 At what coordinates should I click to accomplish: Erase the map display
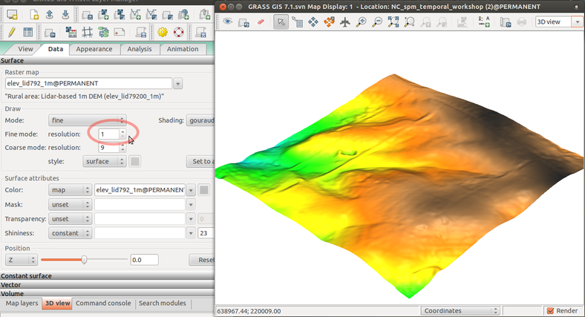[x=261, y=22]
